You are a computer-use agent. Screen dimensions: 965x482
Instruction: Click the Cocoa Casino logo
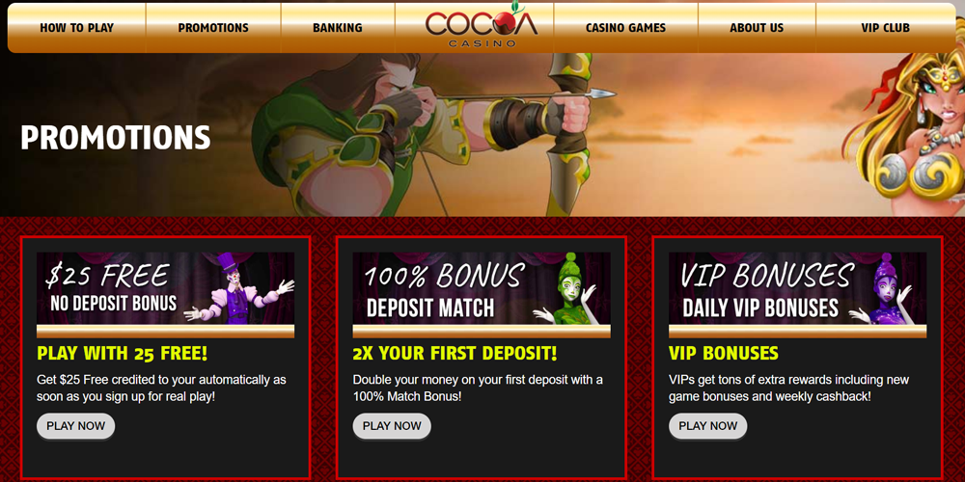[x=481, y=25]
